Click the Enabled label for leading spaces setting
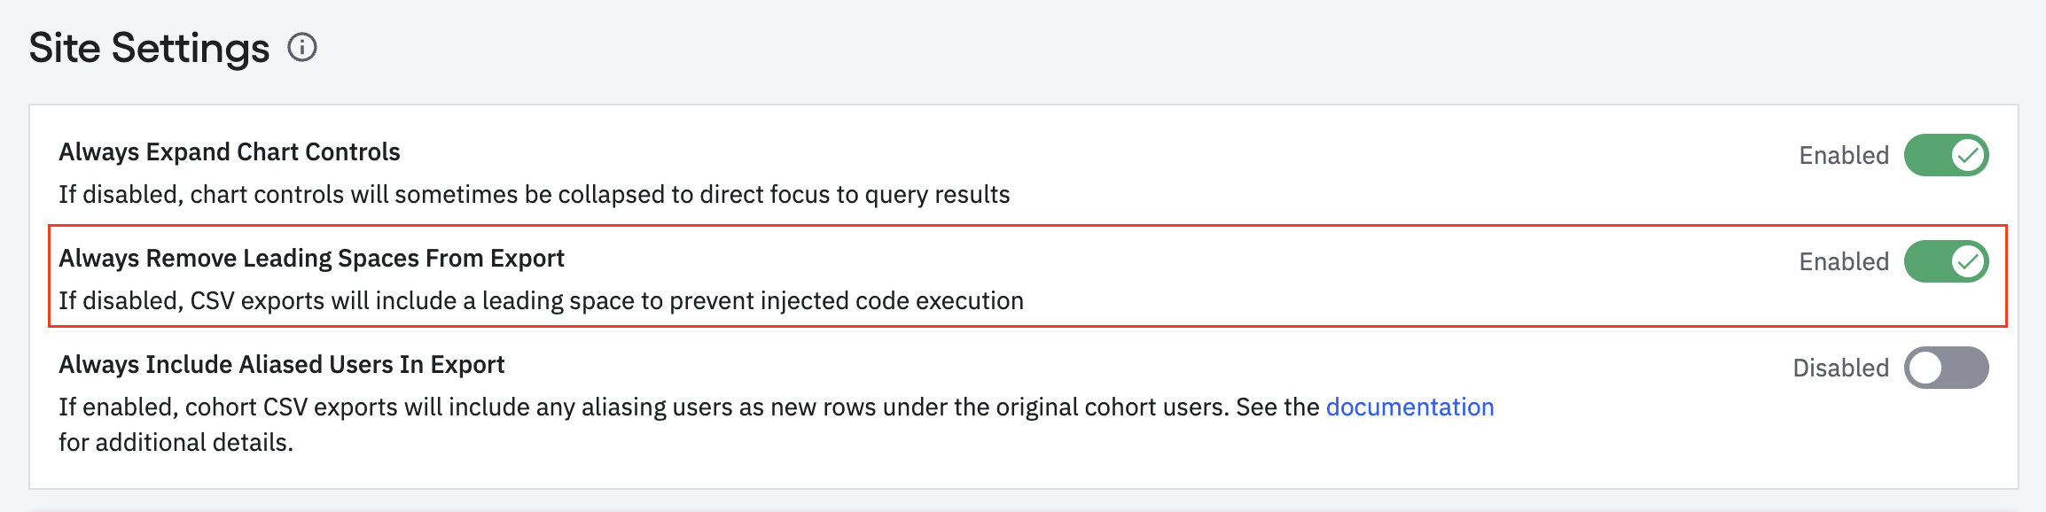 1843,262
